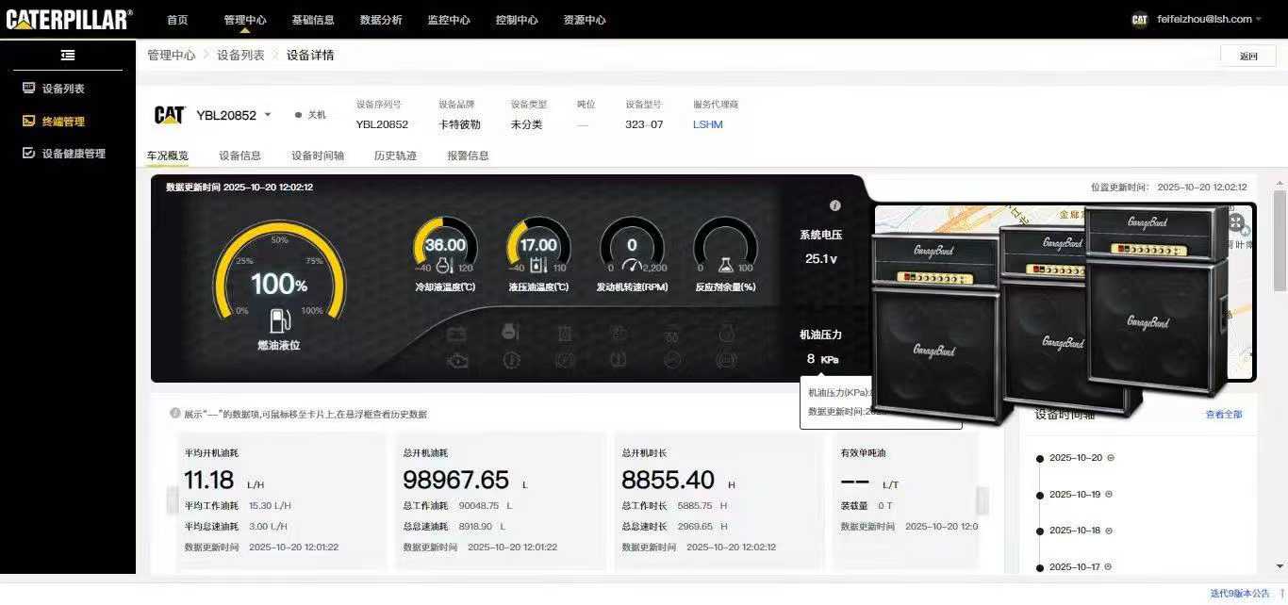Open the YBL20852 device dropdown
Image resolution: width=1288 pixels, height=605 pixels.
[268, 115]
